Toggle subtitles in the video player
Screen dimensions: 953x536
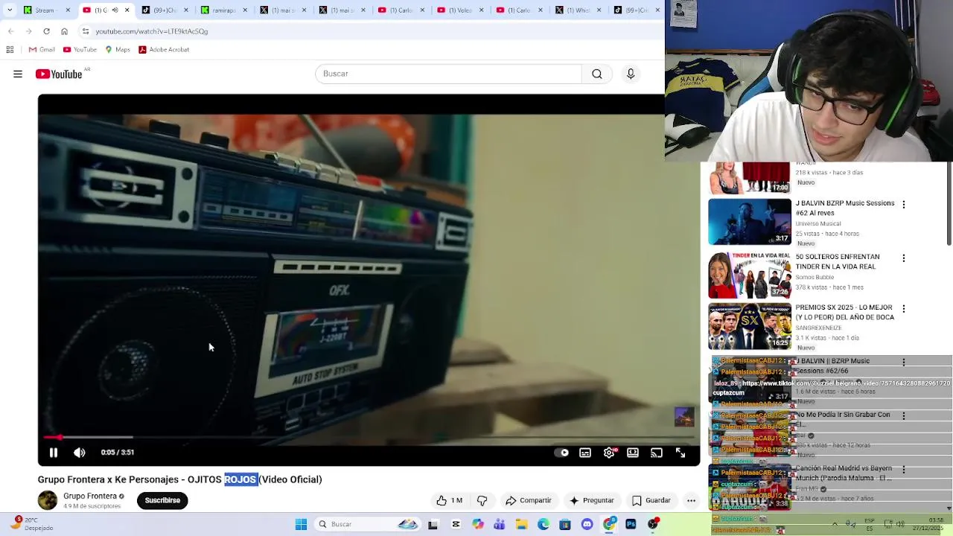(x=585, y=453)
